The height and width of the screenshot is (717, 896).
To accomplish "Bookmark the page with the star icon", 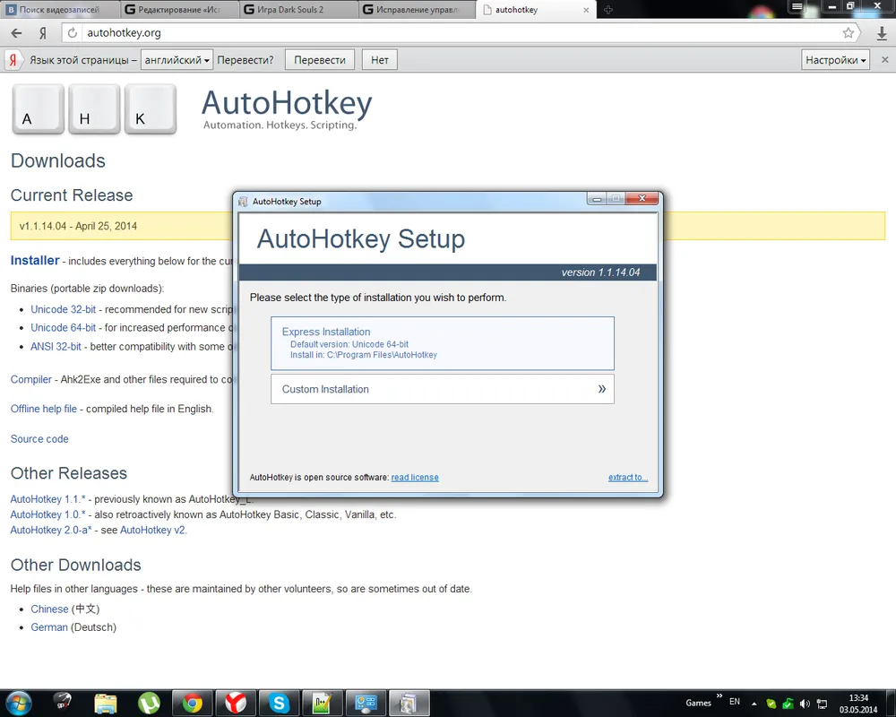I will pyautogui.click(x=848, y=33).
